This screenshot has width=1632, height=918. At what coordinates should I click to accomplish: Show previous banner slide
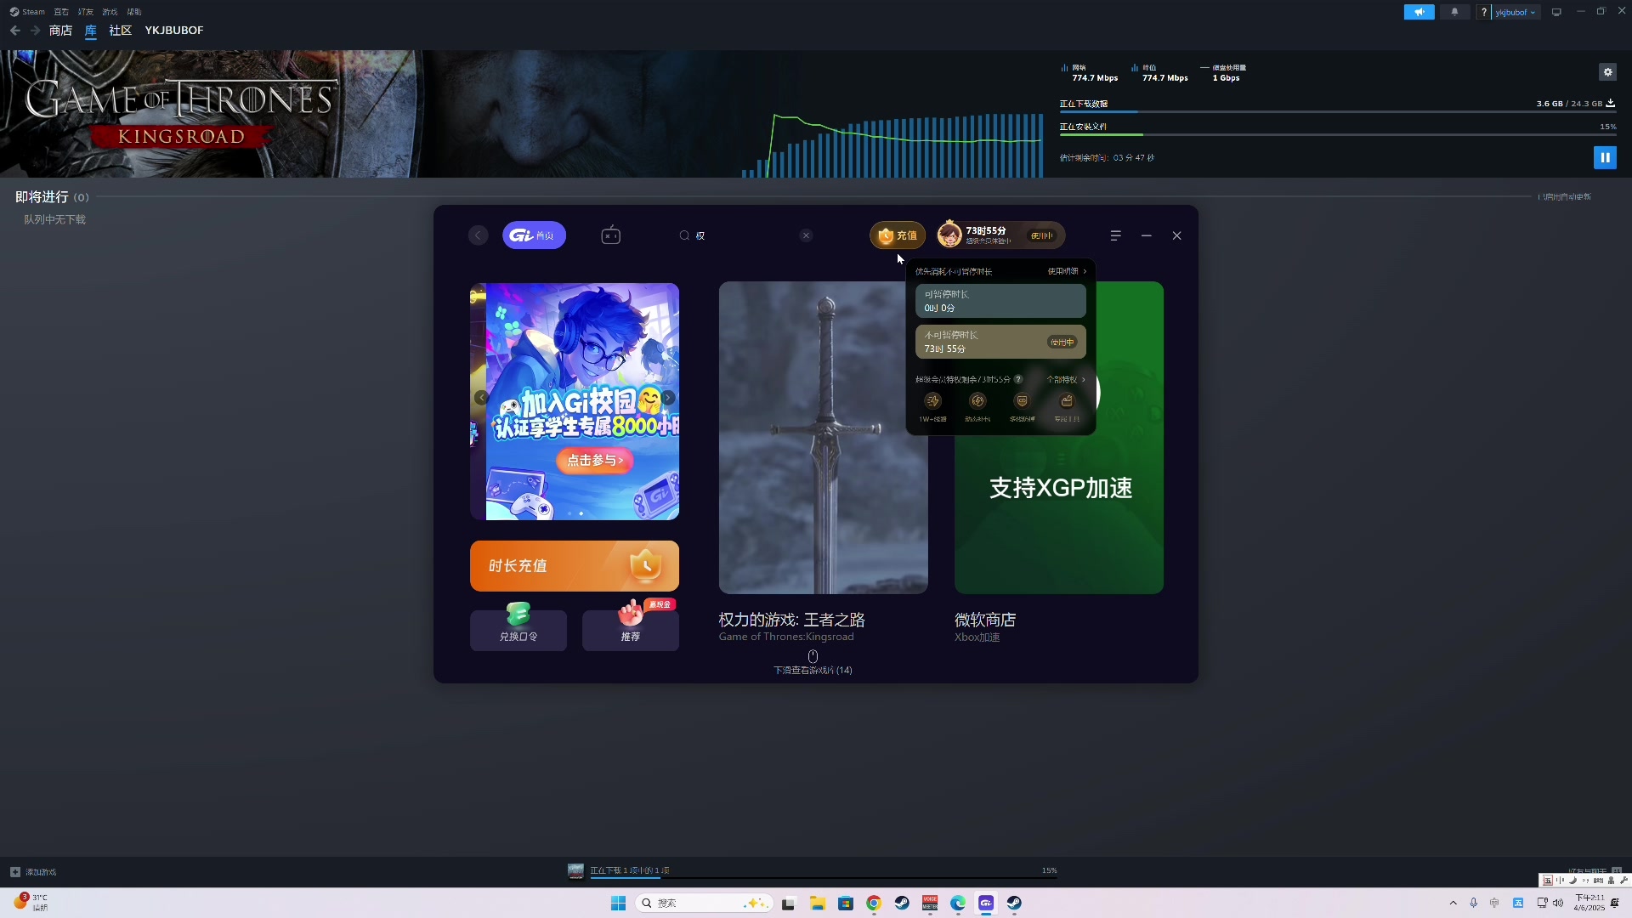[481, 397]
